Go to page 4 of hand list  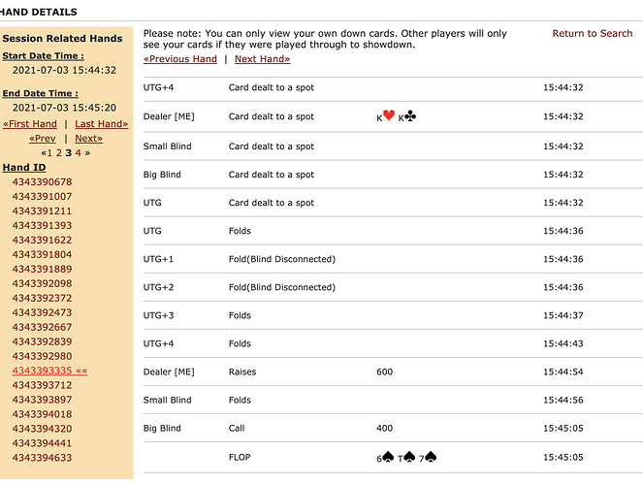(x=78, y=152)
